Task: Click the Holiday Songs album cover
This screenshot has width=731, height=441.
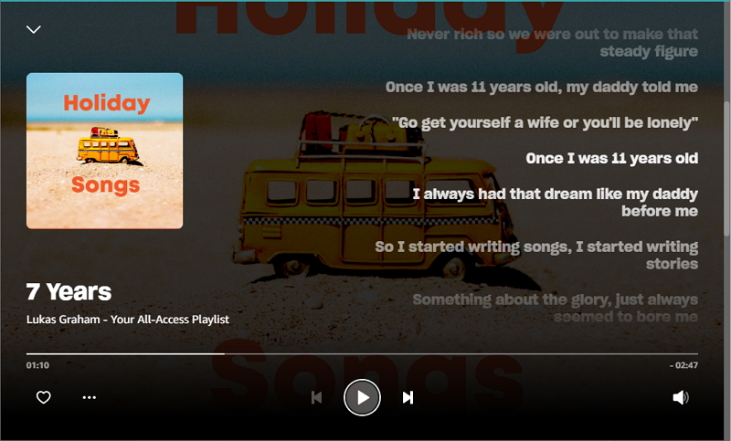Action: coord(104,151)
